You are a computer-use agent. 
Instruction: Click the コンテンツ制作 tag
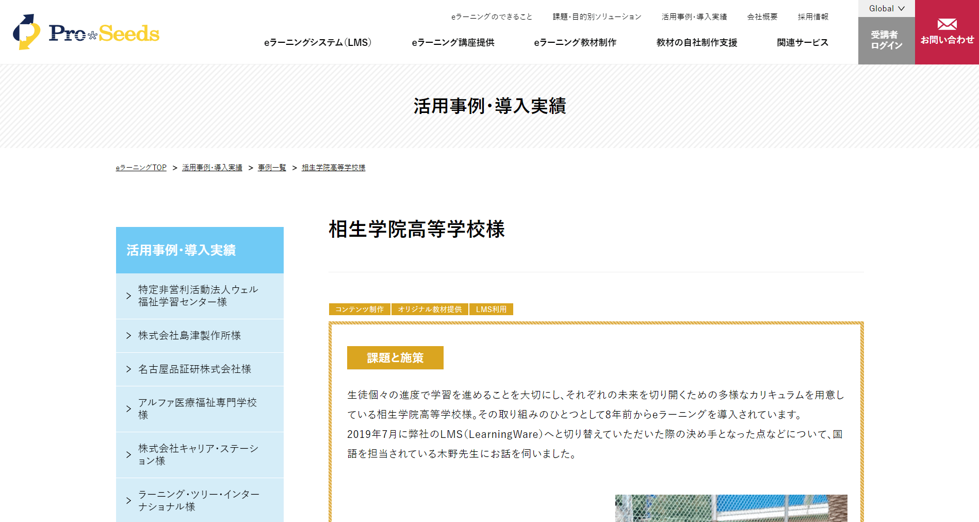(x=360, y=309)
